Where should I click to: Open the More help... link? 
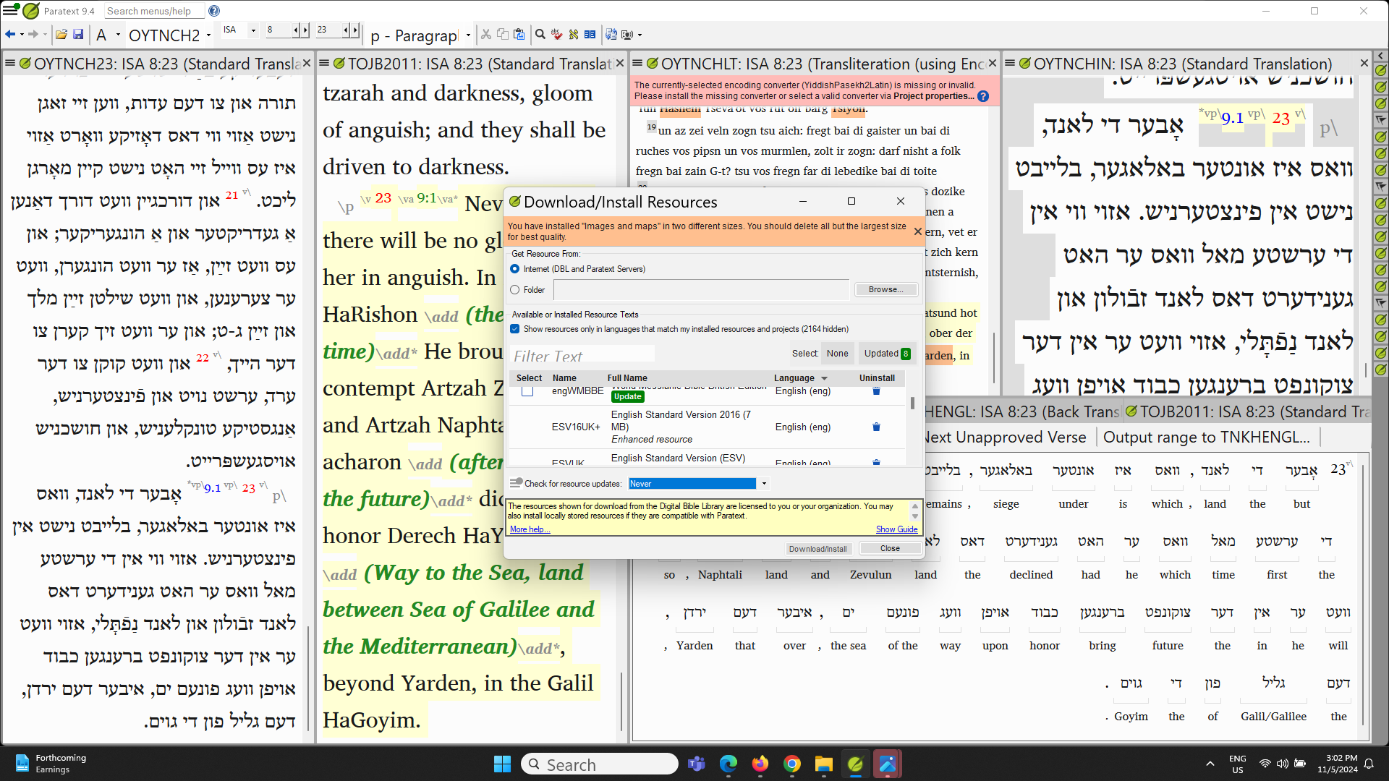(530, 529)
